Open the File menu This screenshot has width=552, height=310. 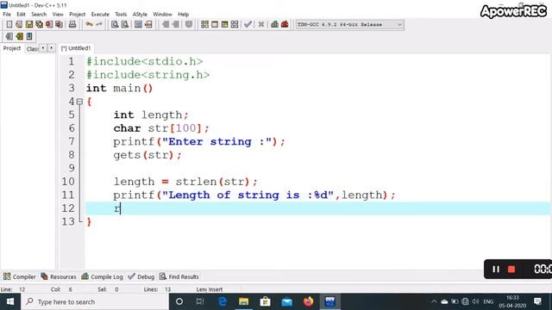7,15
